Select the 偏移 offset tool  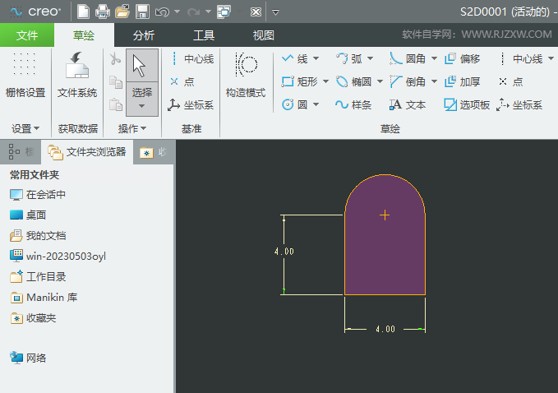click(x=463, y=58)
